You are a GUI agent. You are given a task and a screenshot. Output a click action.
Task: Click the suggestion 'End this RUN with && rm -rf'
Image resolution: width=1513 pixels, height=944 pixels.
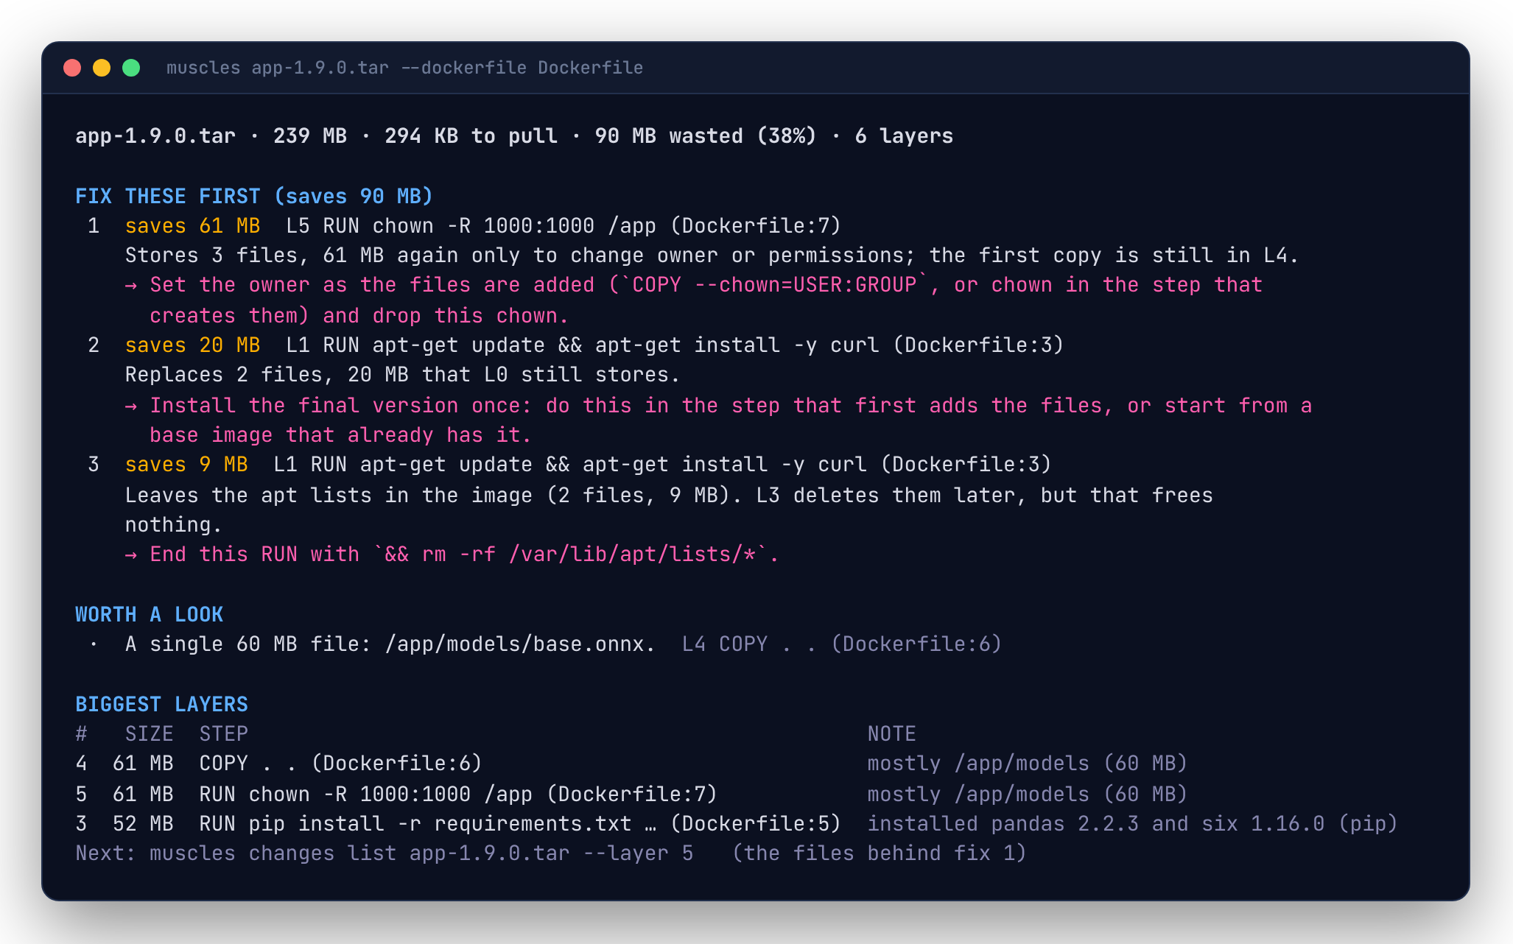[452, 554]
